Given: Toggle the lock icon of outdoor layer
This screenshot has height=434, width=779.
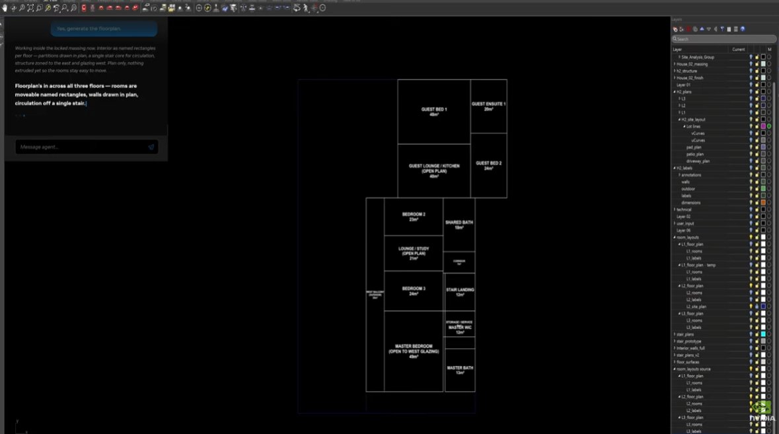Looking at the screenshot, I should click(757, 189).
